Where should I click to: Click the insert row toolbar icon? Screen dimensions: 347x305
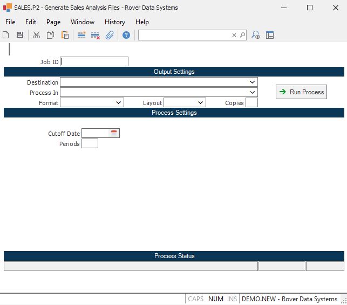click(81, 35)
